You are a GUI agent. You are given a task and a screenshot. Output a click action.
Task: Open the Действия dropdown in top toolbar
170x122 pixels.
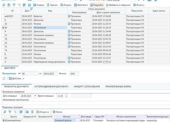tap(81, 5)
